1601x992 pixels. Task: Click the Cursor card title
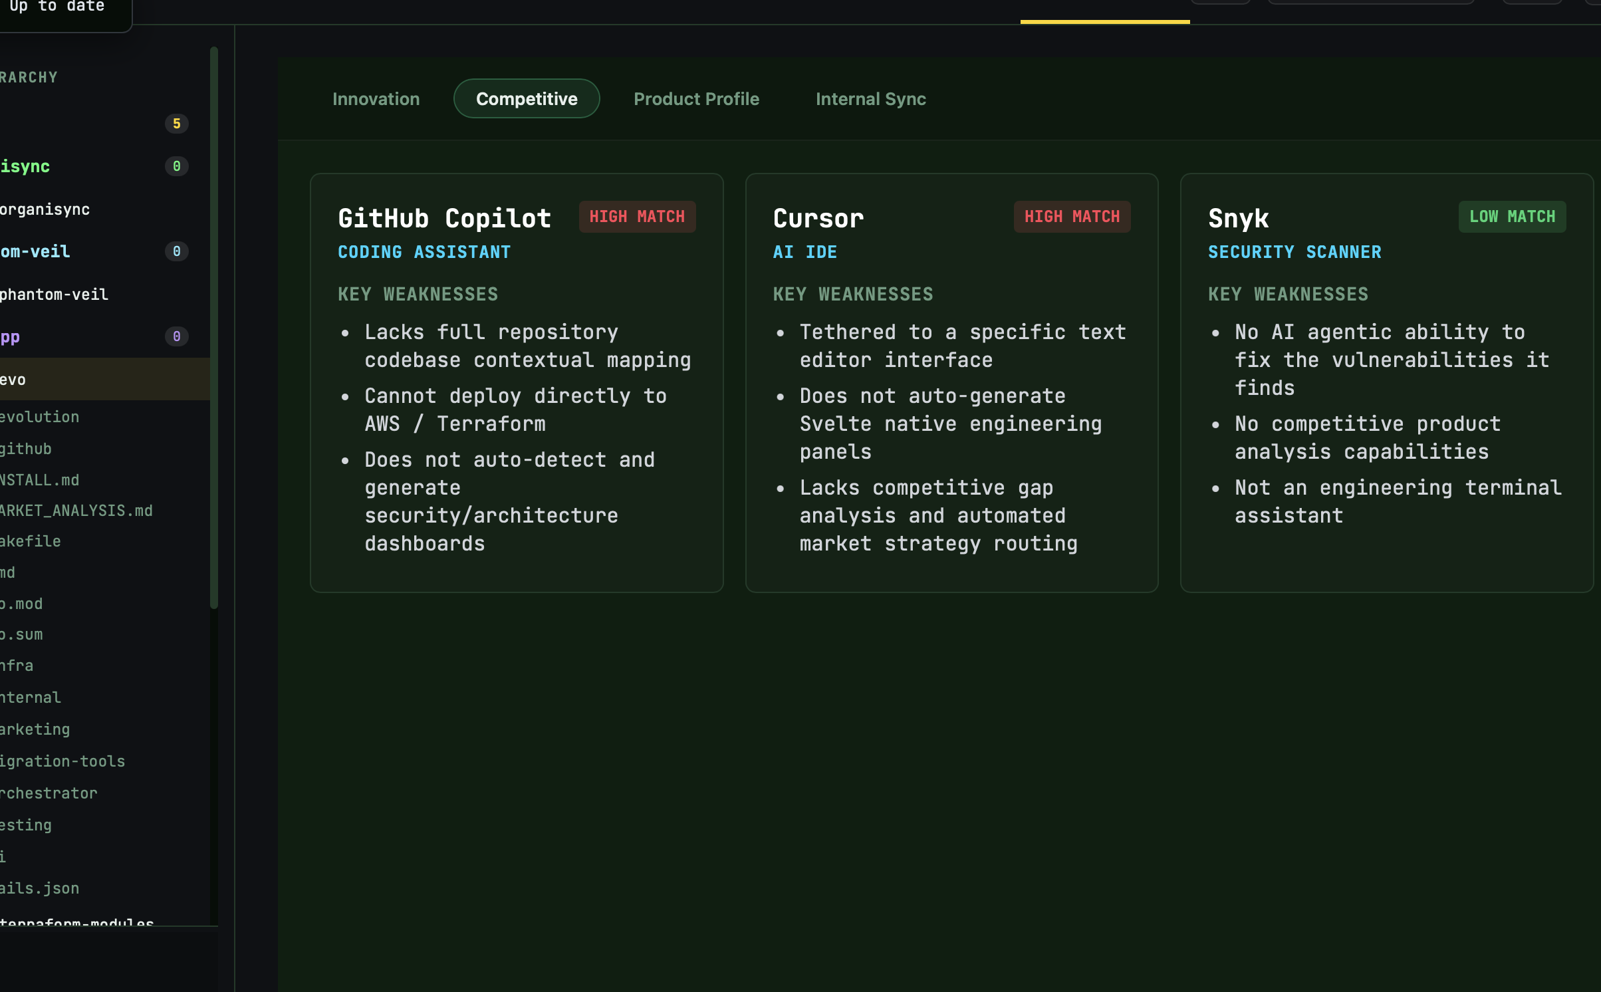(x=818, y=218)
